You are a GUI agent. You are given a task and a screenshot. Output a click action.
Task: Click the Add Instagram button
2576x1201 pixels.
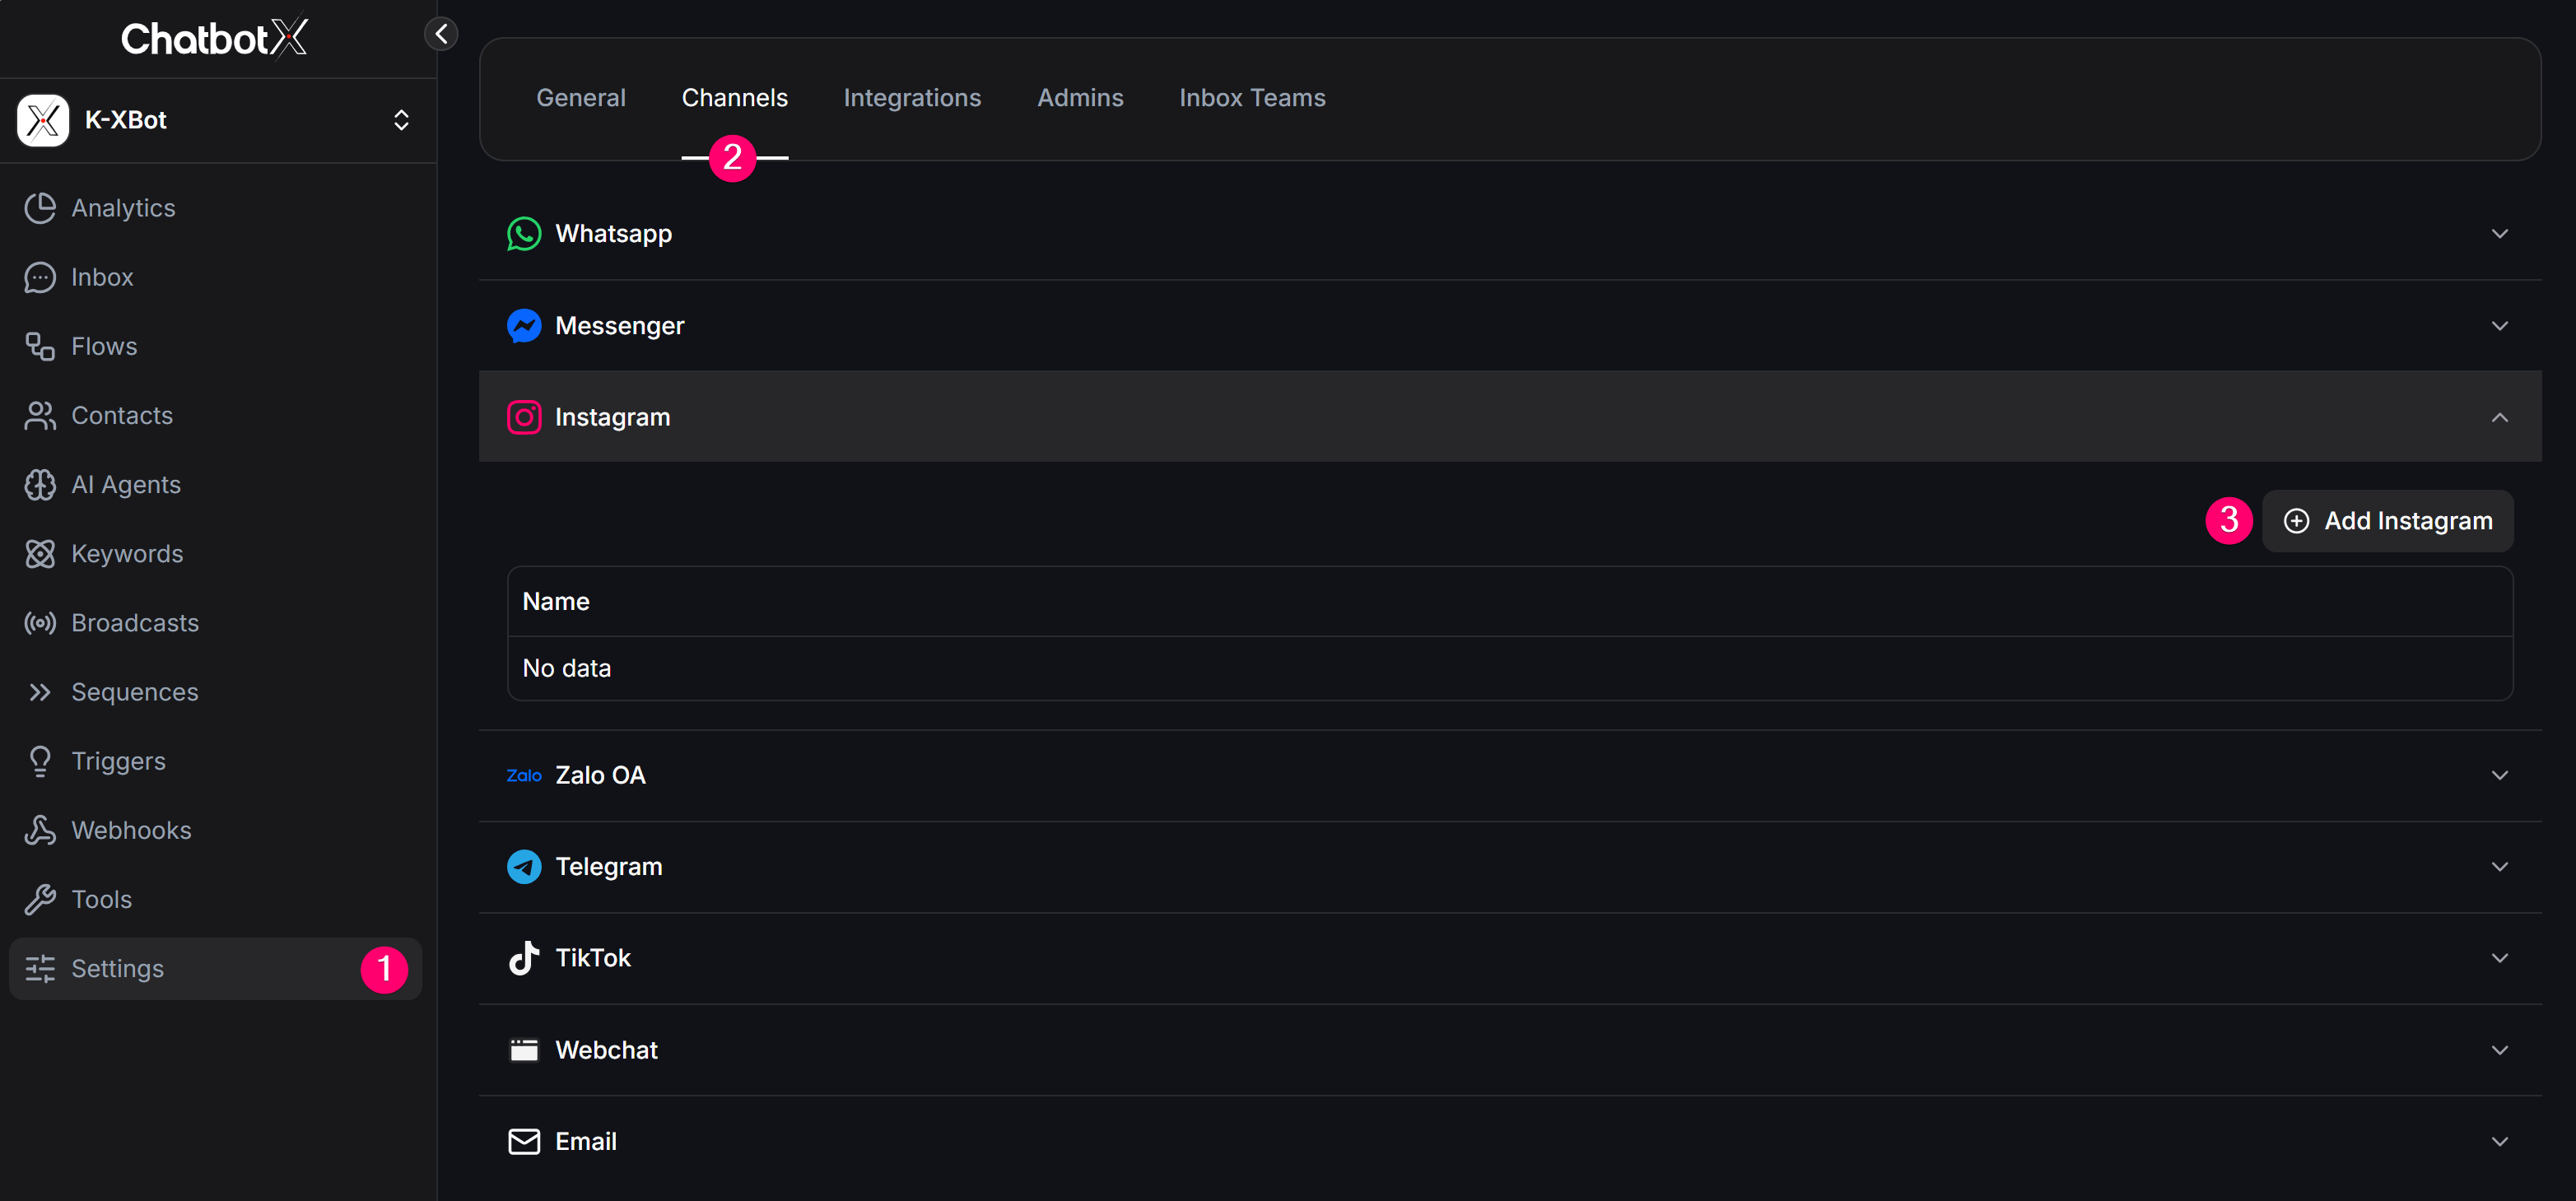click(2387, 521)
